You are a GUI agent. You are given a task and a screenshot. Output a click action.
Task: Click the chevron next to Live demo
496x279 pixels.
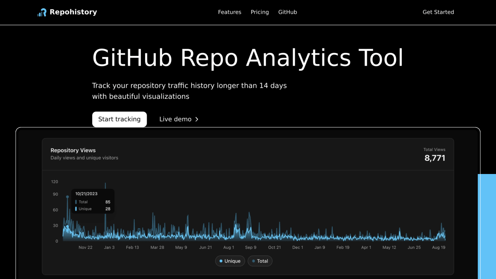click(197, 119)
